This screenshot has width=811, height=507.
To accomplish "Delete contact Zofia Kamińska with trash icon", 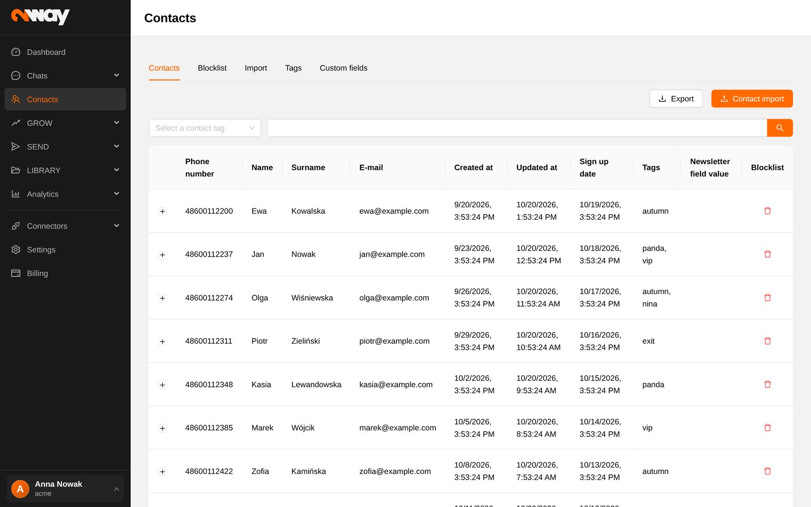I will click(x=767, y=471).
